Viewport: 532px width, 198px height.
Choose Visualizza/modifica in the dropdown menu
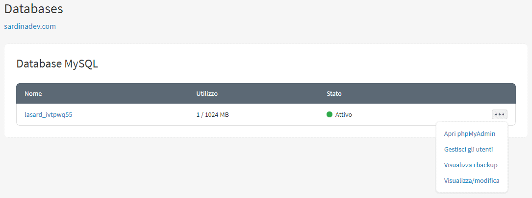(x=471, y=180)
